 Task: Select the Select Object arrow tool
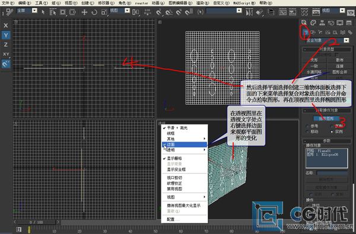(x=43, y=12)
